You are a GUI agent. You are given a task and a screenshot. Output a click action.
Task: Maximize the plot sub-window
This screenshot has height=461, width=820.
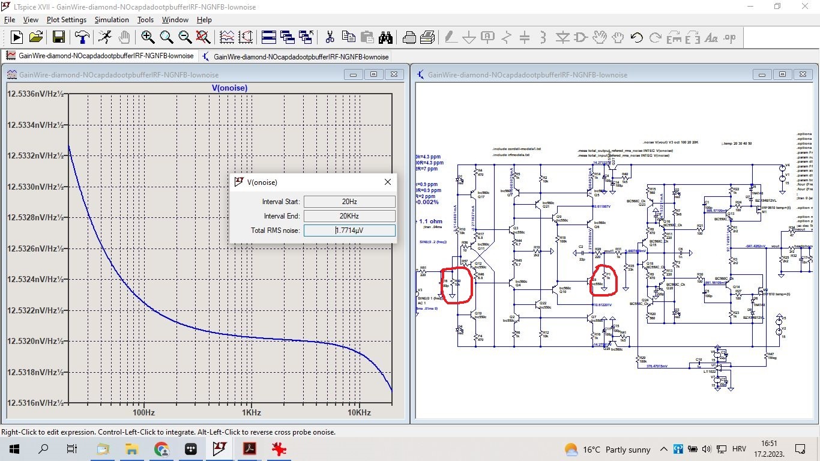373,74
